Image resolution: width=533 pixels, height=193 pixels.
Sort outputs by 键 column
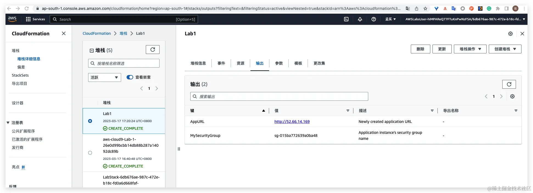point(264,111)
